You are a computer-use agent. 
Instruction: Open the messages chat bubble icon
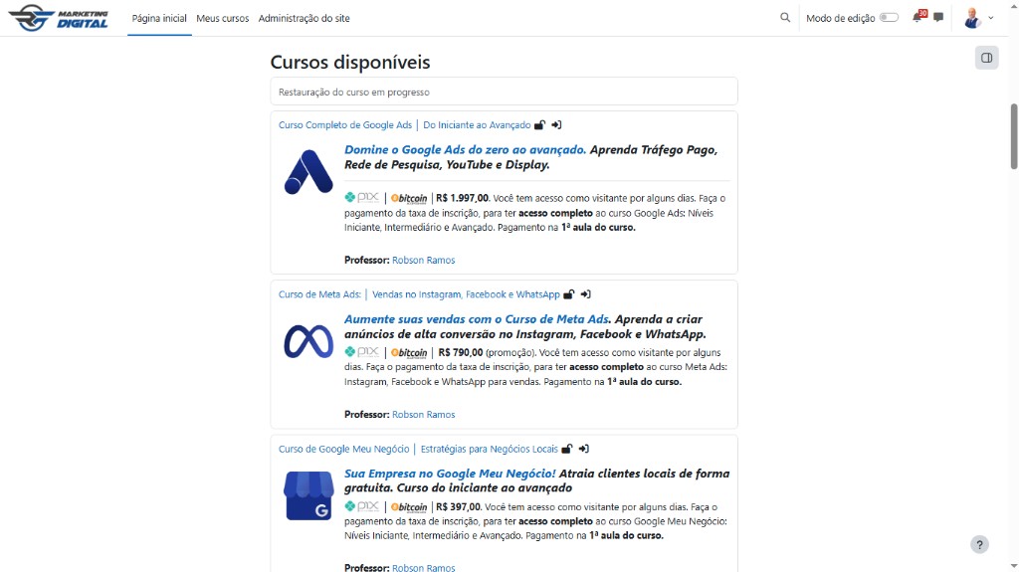[x=938, y=18]
